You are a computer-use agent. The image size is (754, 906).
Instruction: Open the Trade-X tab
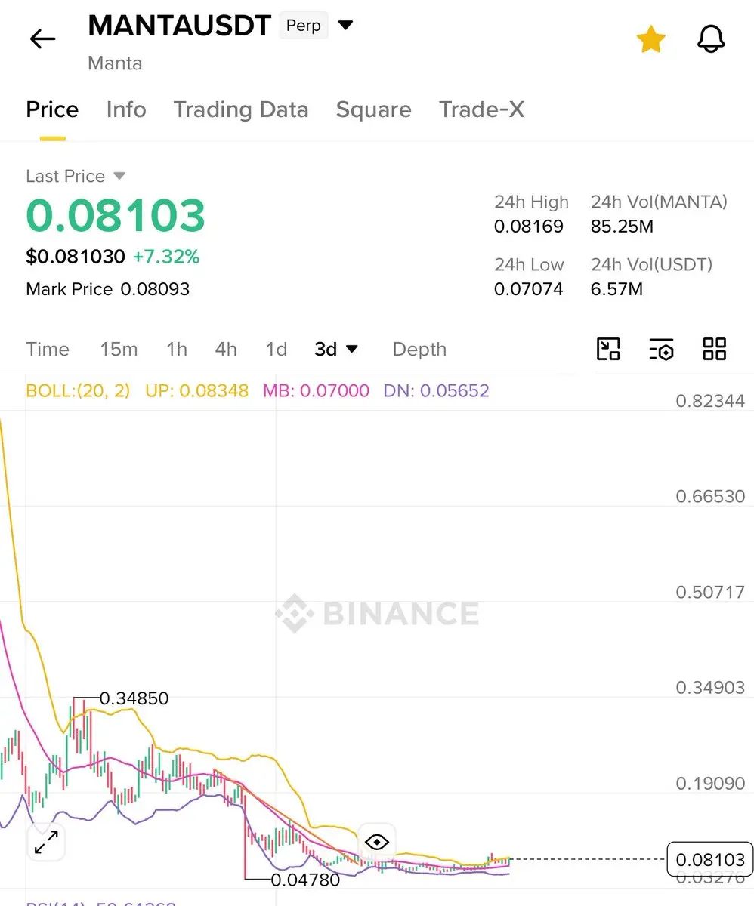[x=481, y=109]
